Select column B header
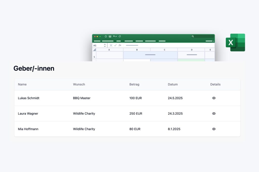 (x=137, y=50)
